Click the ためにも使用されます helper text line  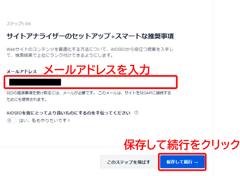pyautogui.click(x=27, y=99)
